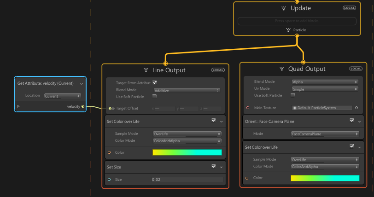The image size is (374, 197).
Task: Collapse the Set Size block
Action: point(222,168)
